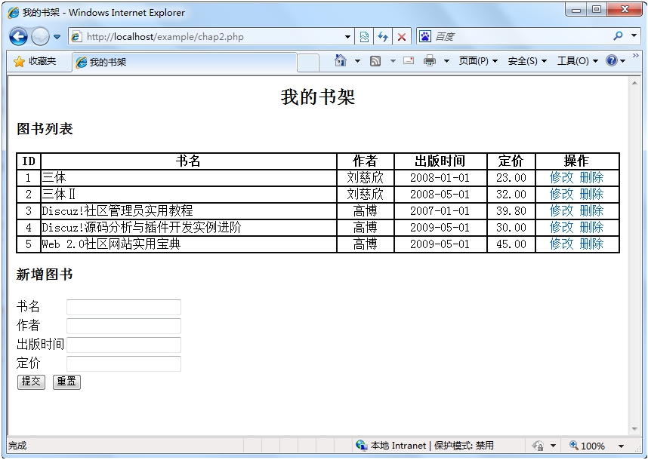The width and height of the screenshot is (648, 460).
Task: Click the Home page icon
Action: point(341,60)
